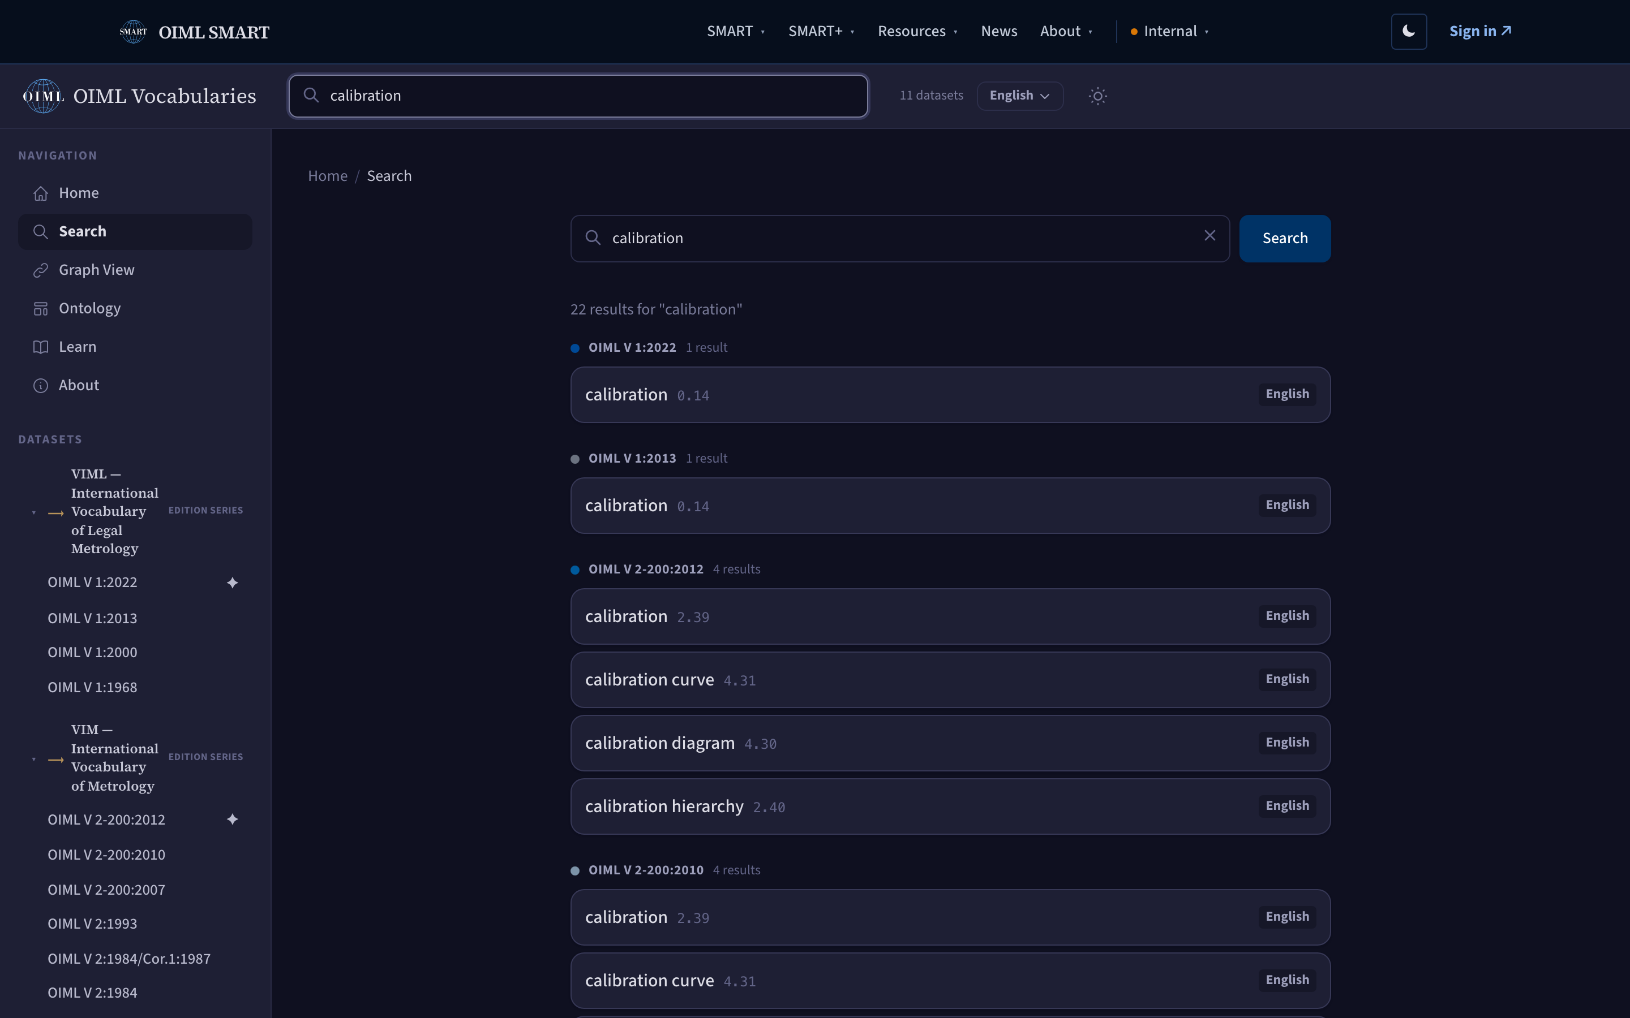Click the main calibration search field

tap(900, 238)
